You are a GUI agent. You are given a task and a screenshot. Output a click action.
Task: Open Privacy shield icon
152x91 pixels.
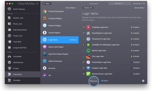click(9, 68)
